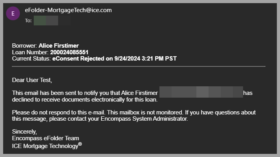280x157 pixels.
Task: Click the "Loan Number:" label
Action: pos(30,52)
